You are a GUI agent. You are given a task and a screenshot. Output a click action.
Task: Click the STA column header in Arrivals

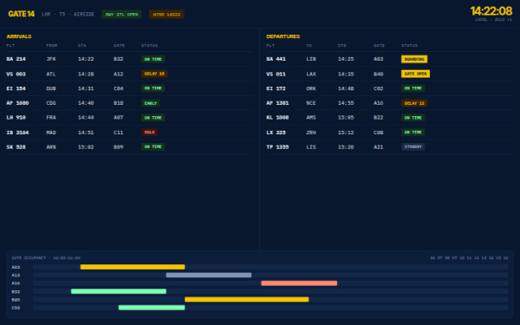point(82,45)
